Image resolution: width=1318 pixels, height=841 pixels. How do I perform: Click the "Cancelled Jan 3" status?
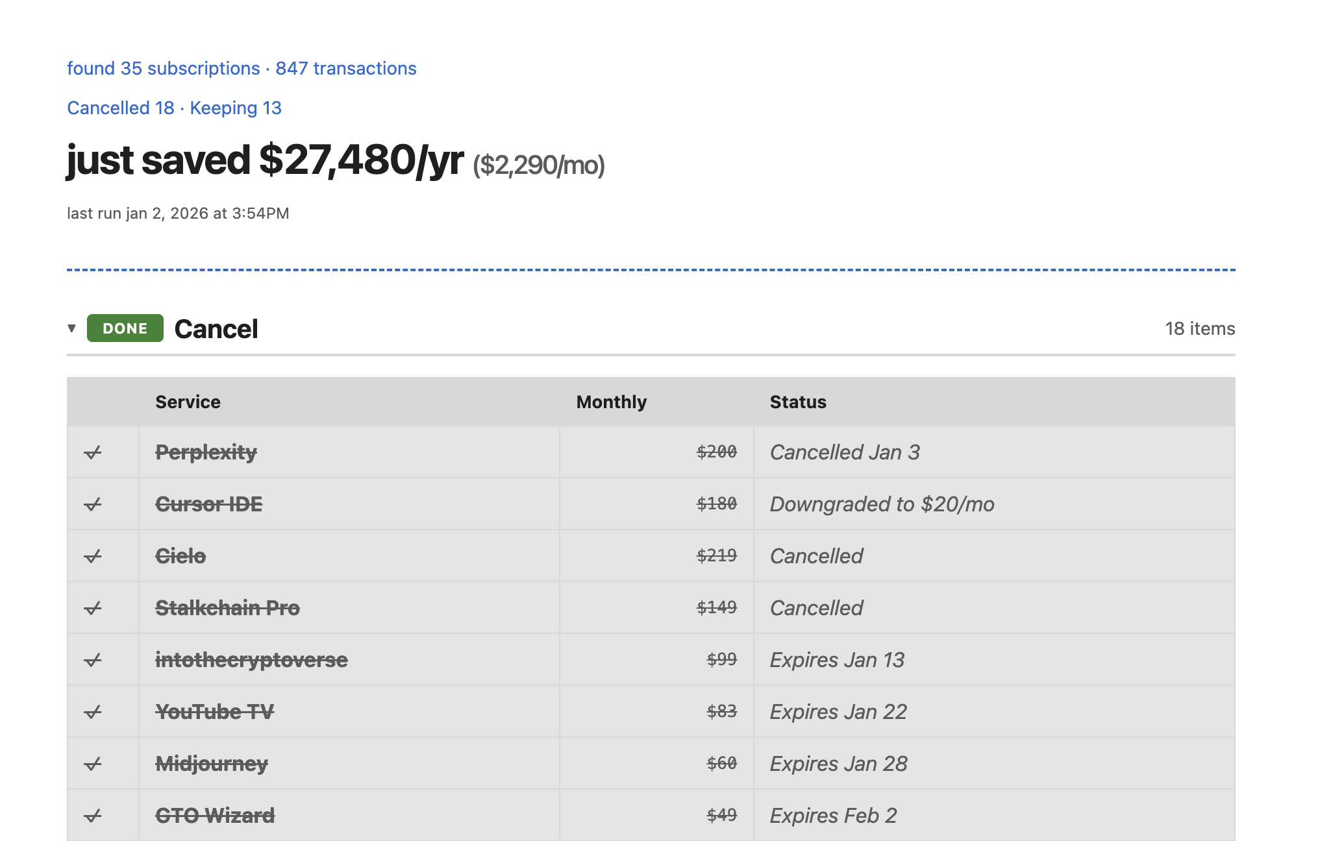pyautogui.click(x=845, y=452)
